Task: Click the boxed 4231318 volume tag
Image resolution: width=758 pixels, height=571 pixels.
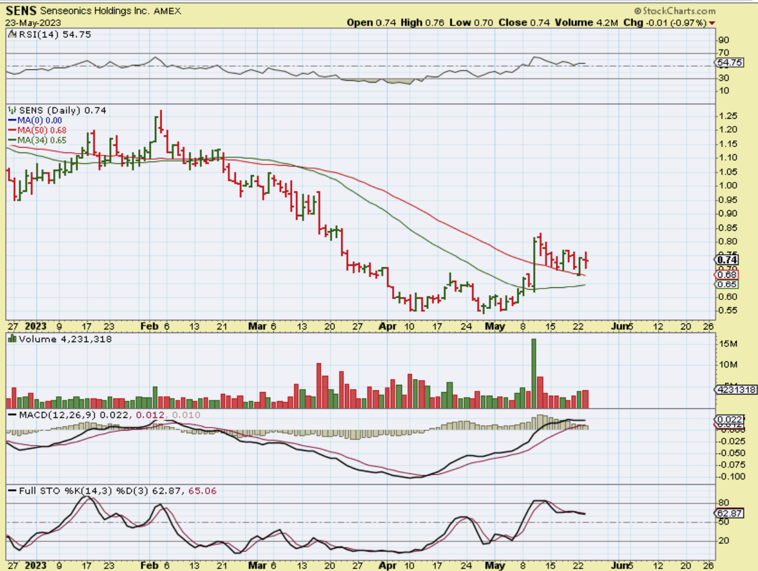Action: (x=736, y=390)
